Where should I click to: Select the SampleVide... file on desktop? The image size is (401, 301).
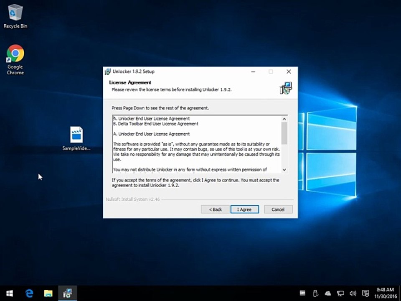[76, 138]
